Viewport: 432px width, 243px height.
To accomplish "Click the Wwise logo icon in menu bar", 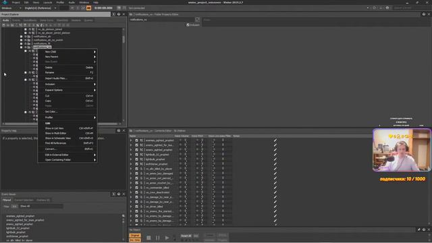I will (5, 3).
